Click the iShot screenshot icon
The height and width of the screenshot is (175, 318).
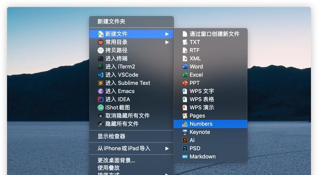click(x=100, y=108)
